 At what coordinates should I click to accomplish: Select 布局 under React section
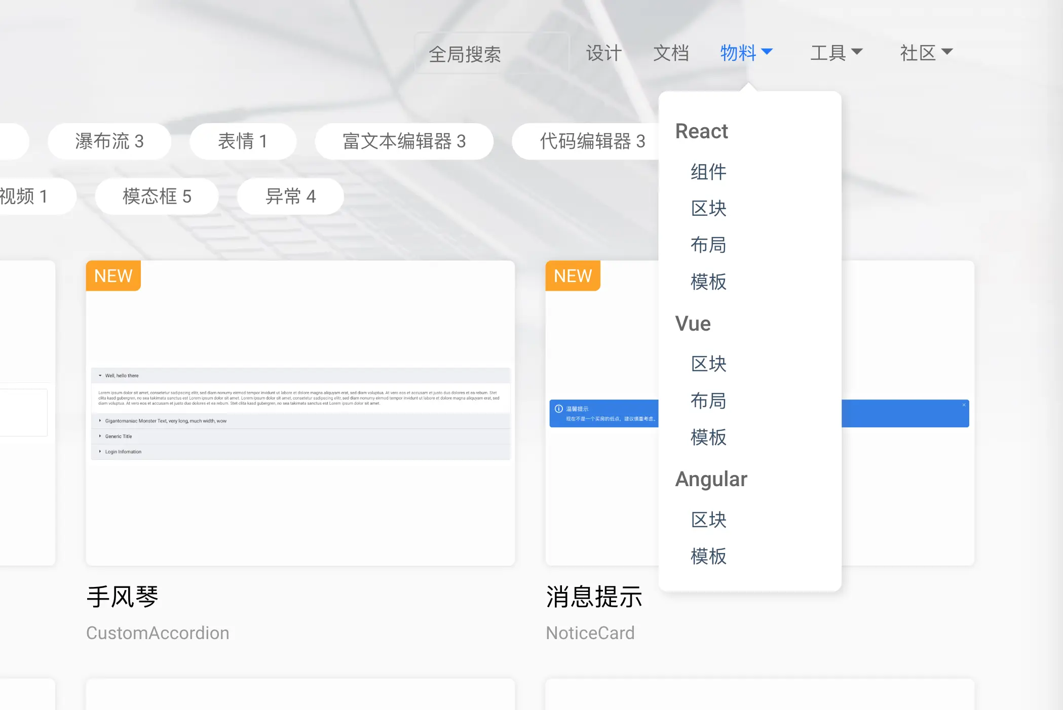coord(708,245)
